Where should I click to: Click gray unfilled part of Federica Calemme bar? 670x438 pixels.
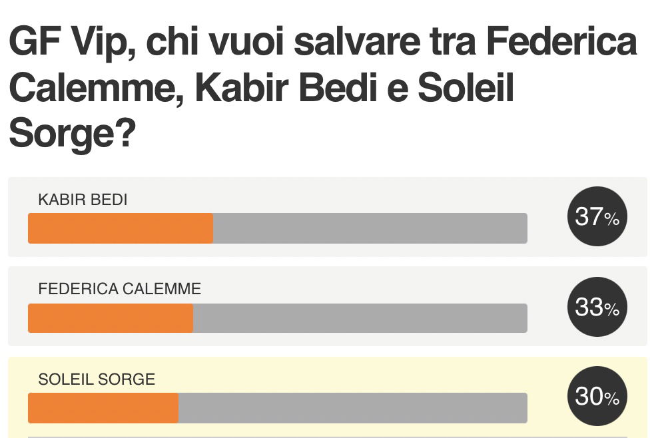point(360,318)
